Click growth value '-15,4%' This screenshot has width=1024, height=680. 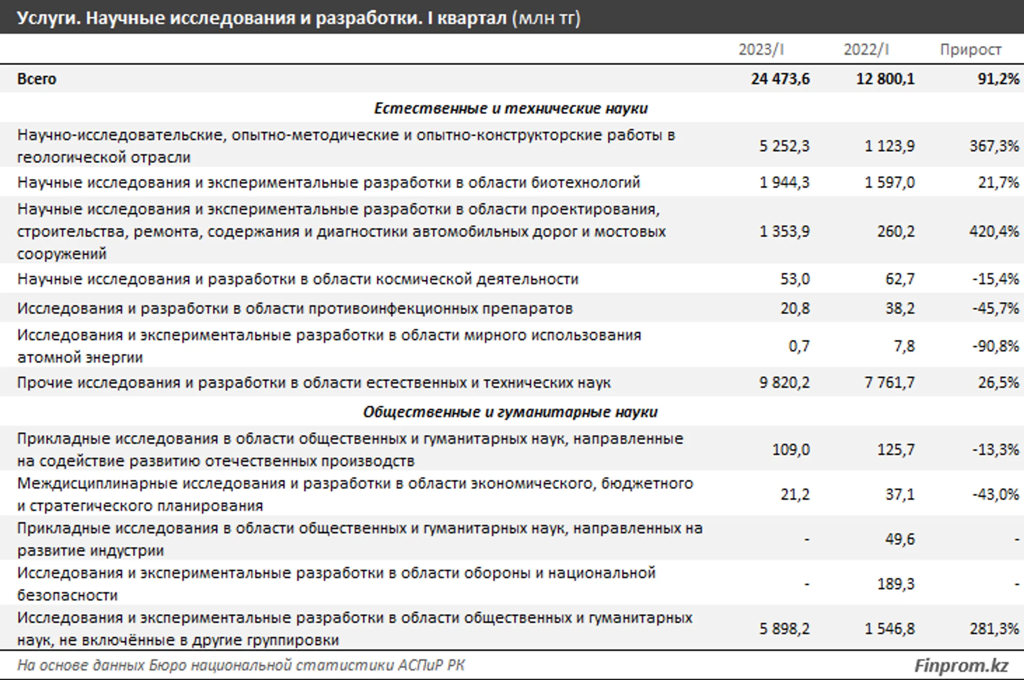(996, 279)
